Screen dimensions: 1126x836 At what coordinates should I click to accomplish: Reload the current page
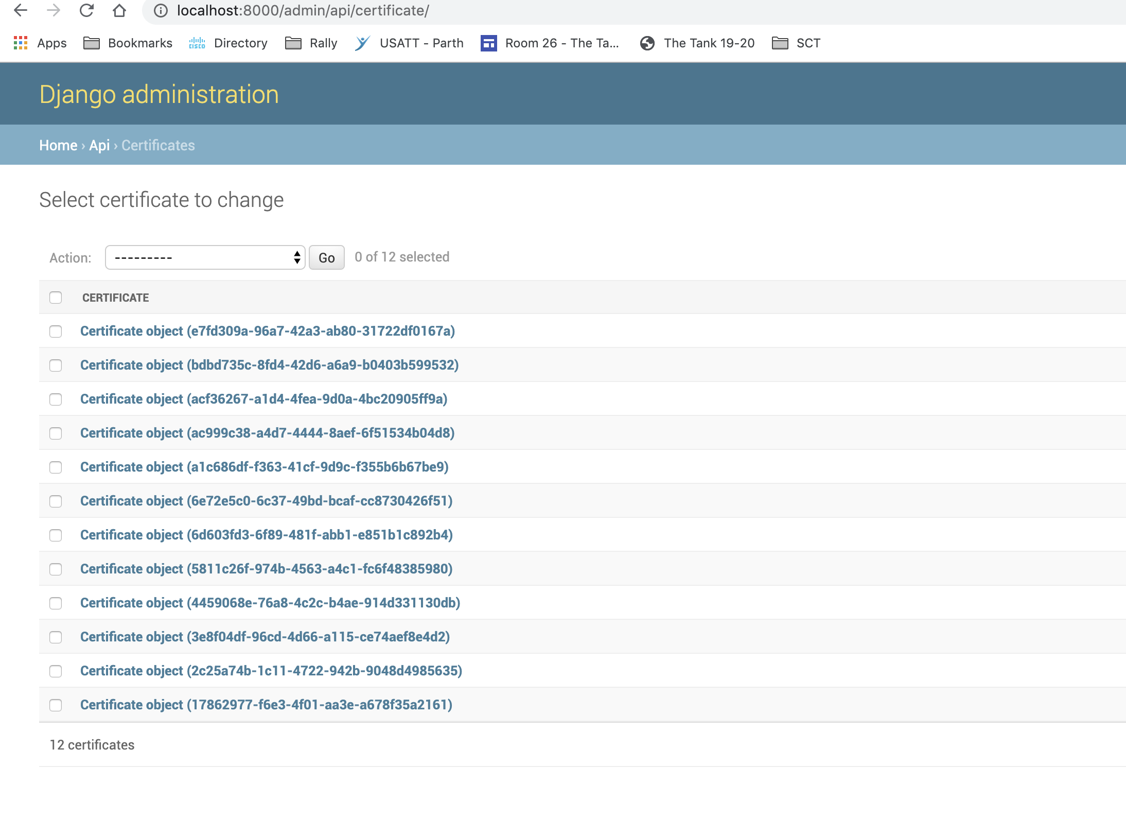point(86,10)
